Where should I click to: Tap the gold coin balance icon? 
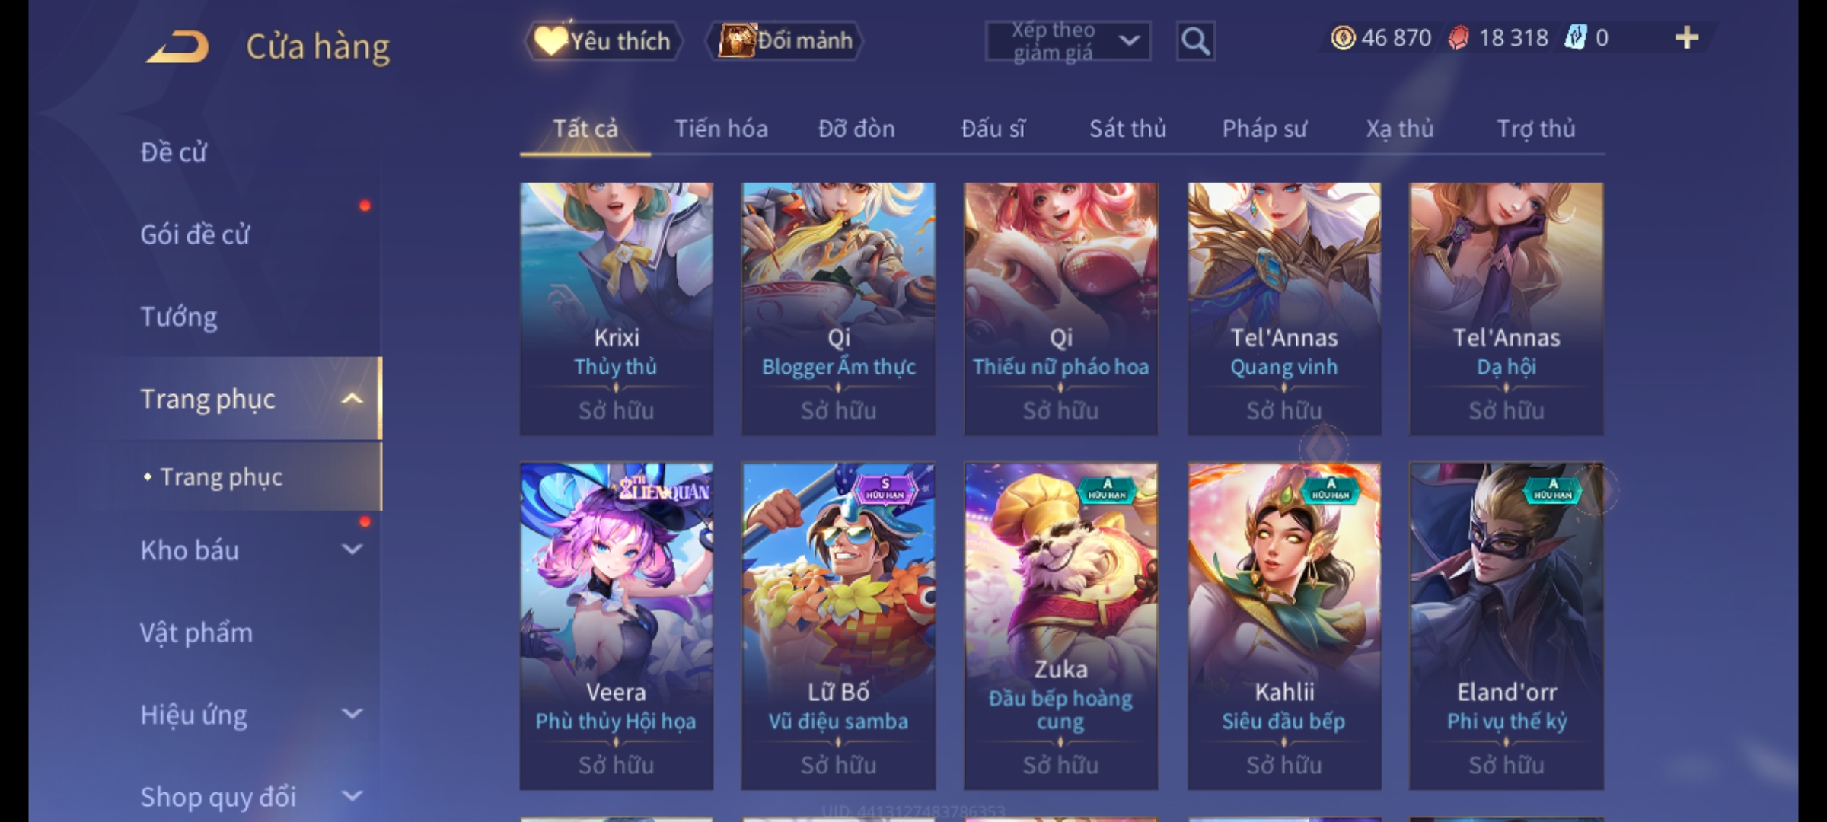click(x=1343, y=37)
